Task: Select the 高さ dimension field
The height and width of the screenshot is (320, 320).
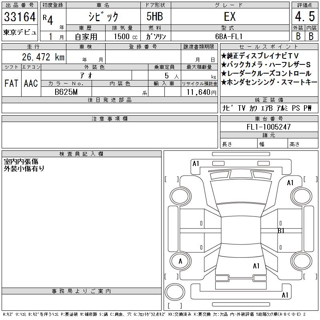Action: 303,144
